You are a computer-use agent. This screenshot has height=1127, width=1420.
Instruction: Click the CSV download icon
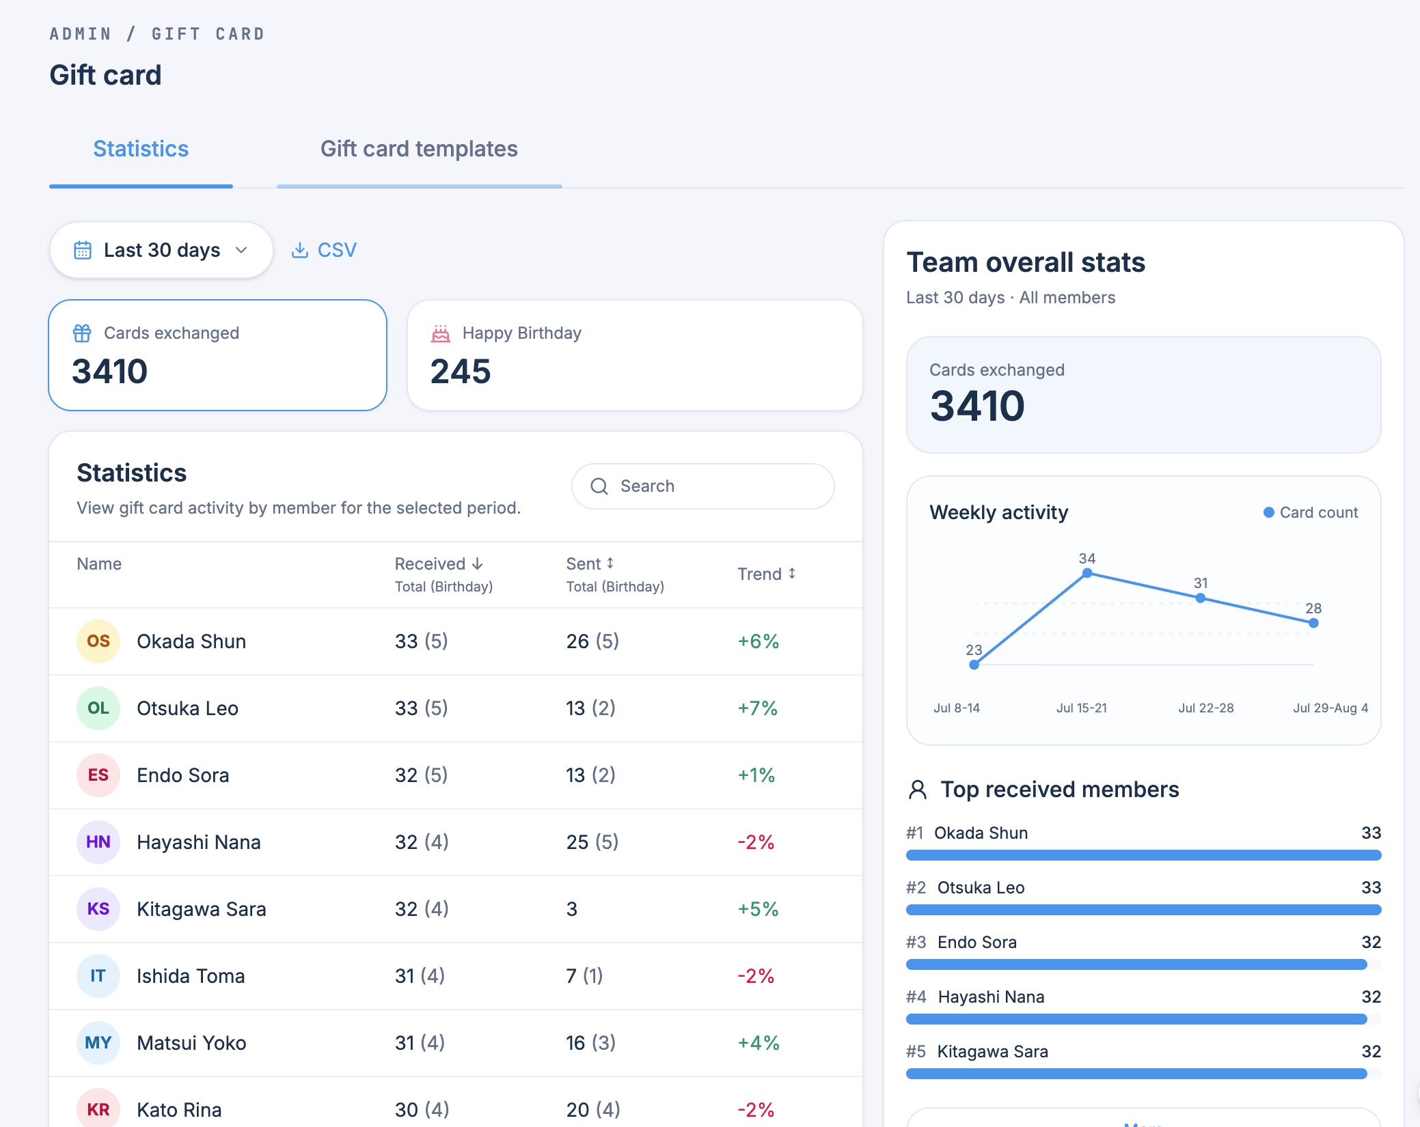299,250
